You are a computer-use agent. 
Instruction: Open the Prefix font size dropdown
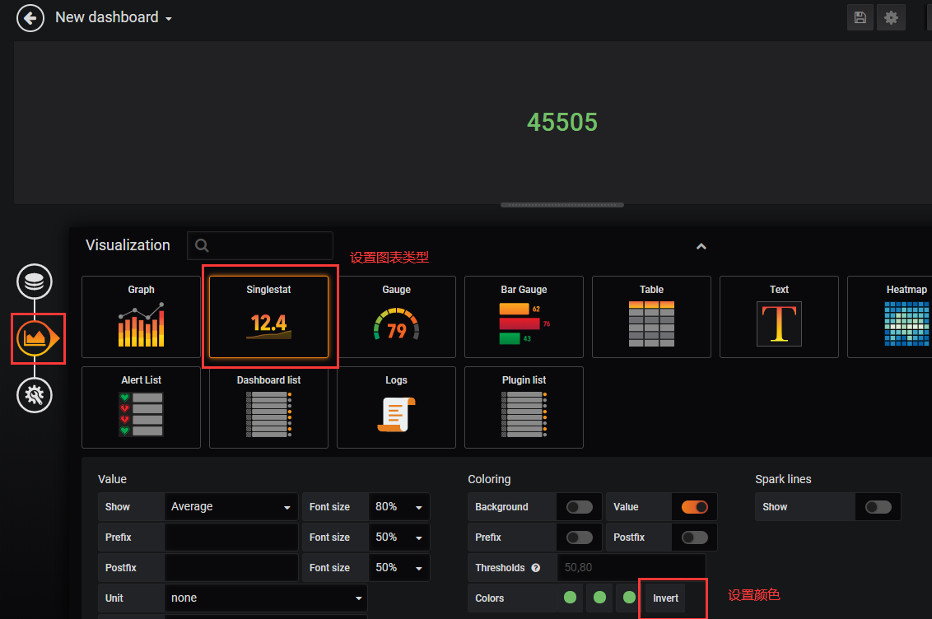[x=398, y=537]
